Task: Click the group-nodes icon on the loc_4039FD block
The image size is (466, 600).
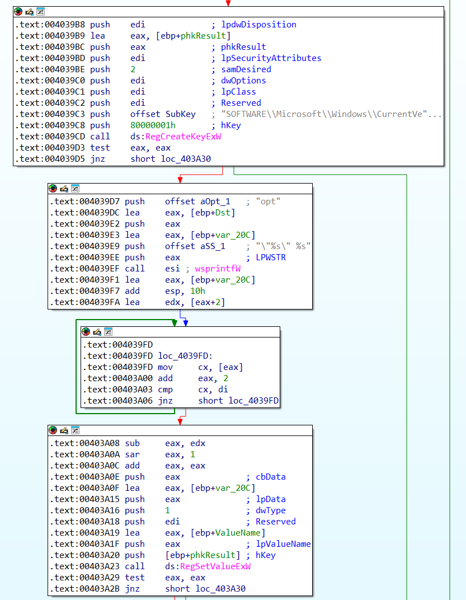Action: click(108, 332)
